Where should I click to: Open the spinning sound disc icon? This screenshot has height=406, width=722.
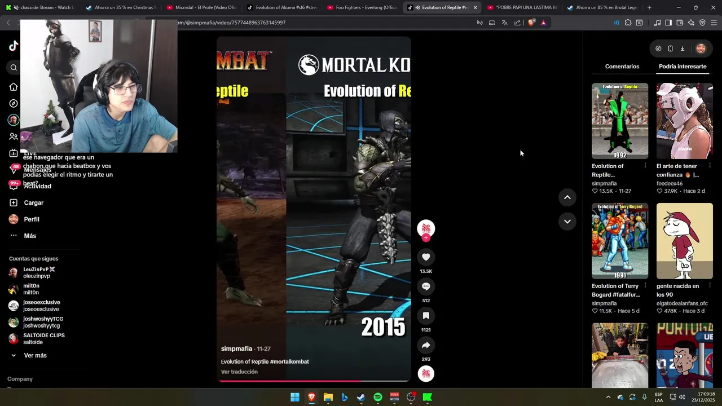(426, 373)
